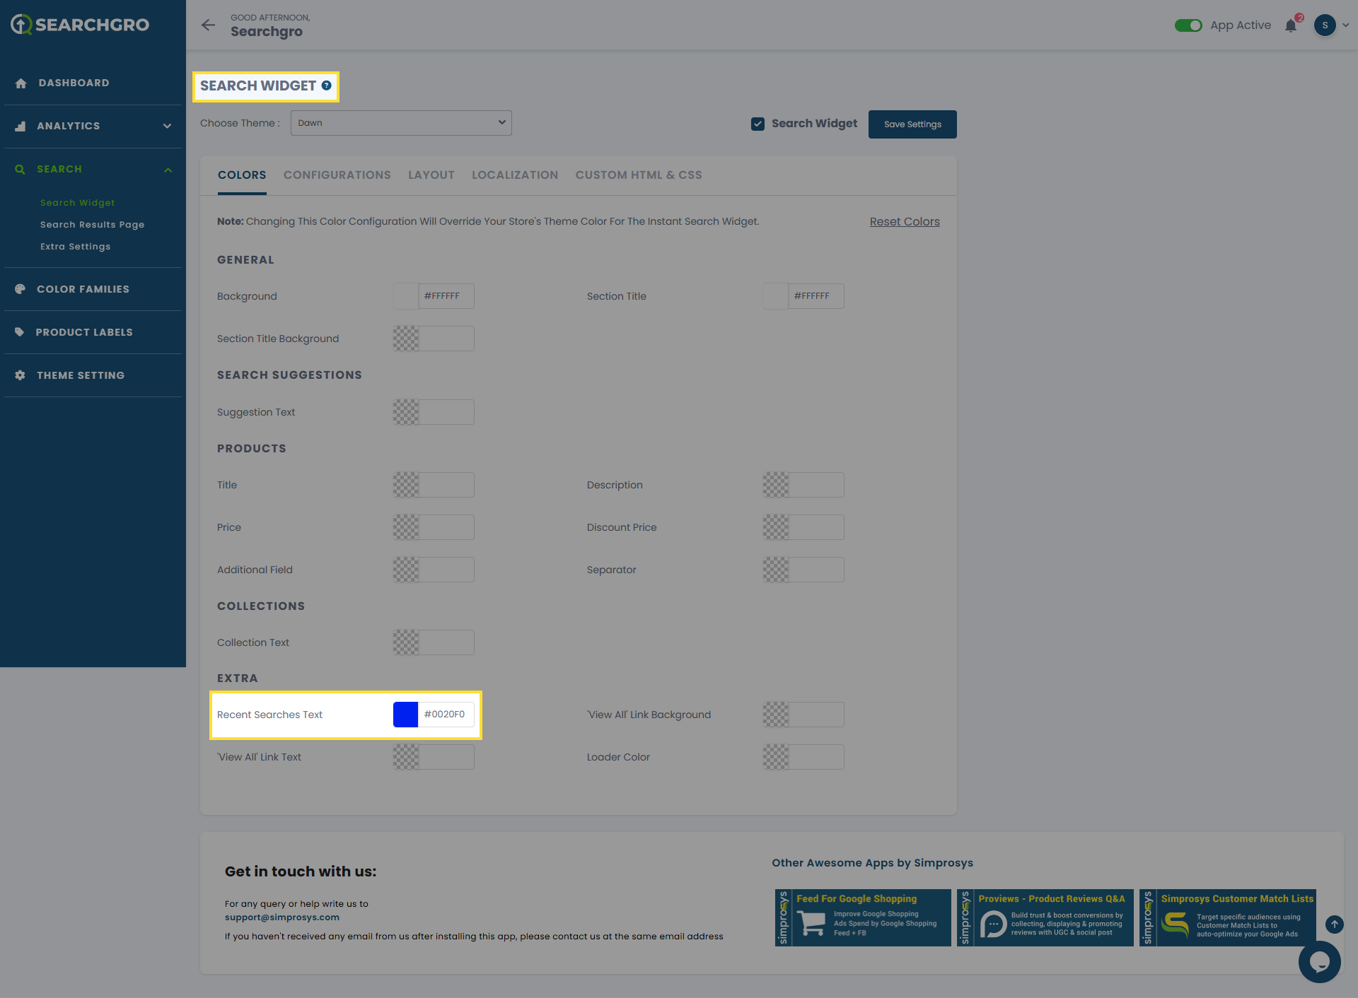This screenshot has width=1358, height=998.
Task: Click the Reset Colors link
Action: pyautogui.click(x=904, y=222)
